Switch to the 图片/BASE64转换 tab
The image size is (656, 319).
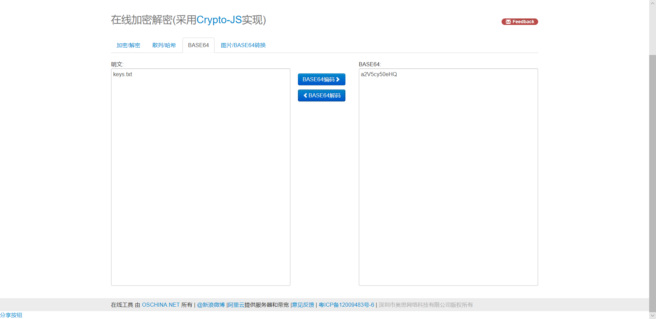tap(243, 45)
